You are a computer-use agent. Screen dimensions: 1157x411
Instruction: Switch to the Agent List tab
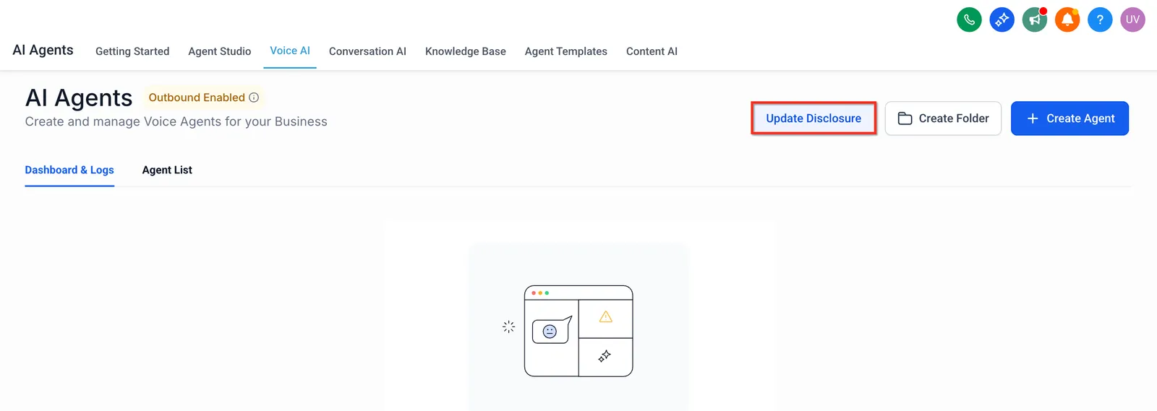[x=167, y=170]
